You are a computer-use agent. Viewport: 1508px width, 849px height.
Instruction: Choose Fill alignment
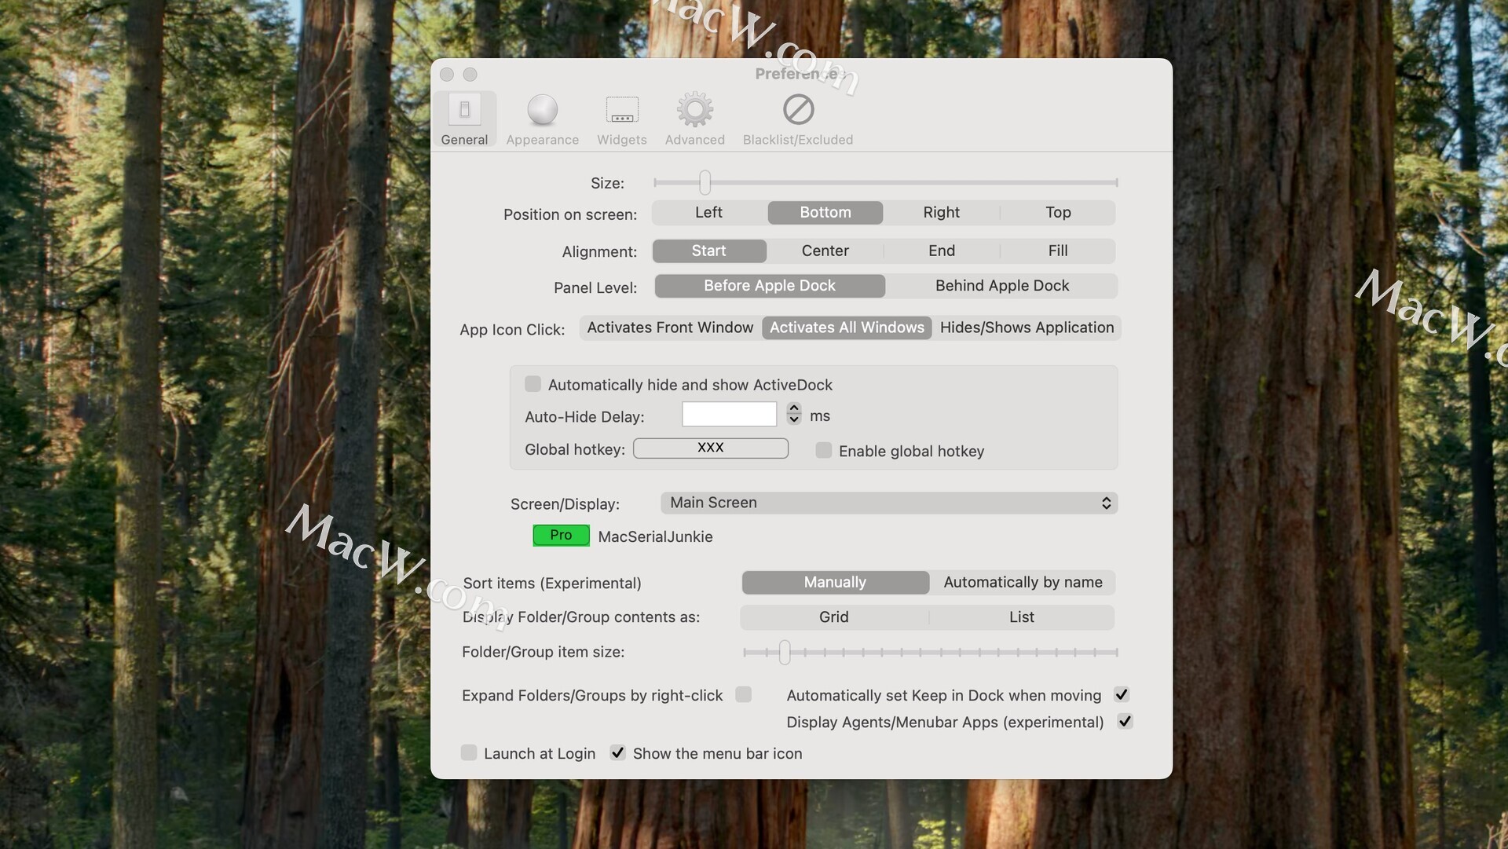[x=1058, y=251]
